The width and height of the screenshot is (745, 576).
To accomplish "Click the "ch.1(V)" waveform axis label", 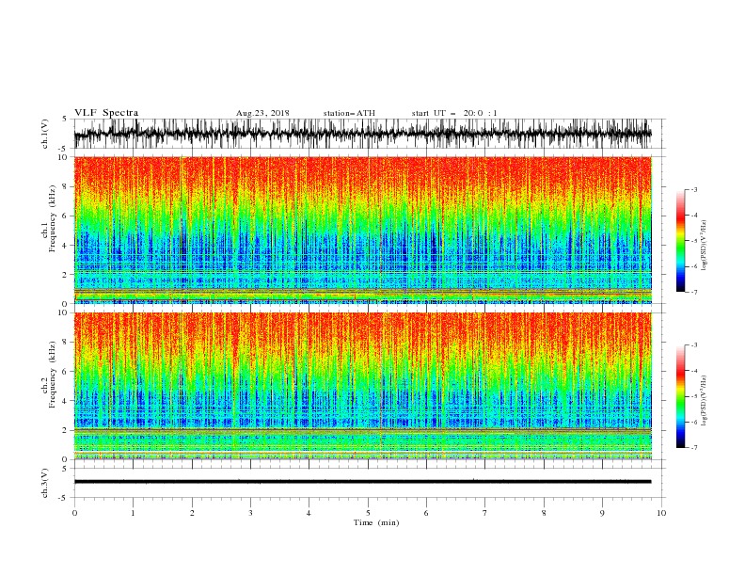I will pos(45,134).
